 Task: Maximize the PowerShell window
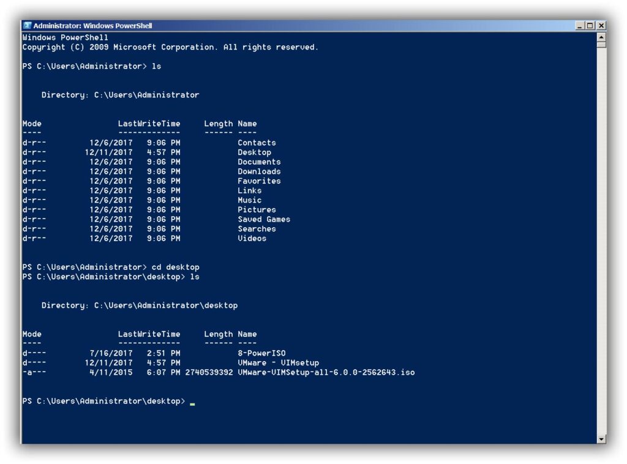point(590,26)
